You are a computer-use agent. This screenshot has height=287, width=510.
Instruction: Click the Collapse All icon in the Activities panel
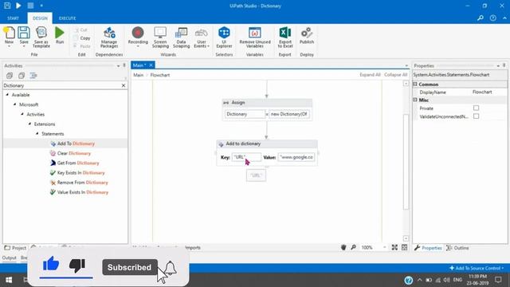pyautogui.click(x=22, y=76)
